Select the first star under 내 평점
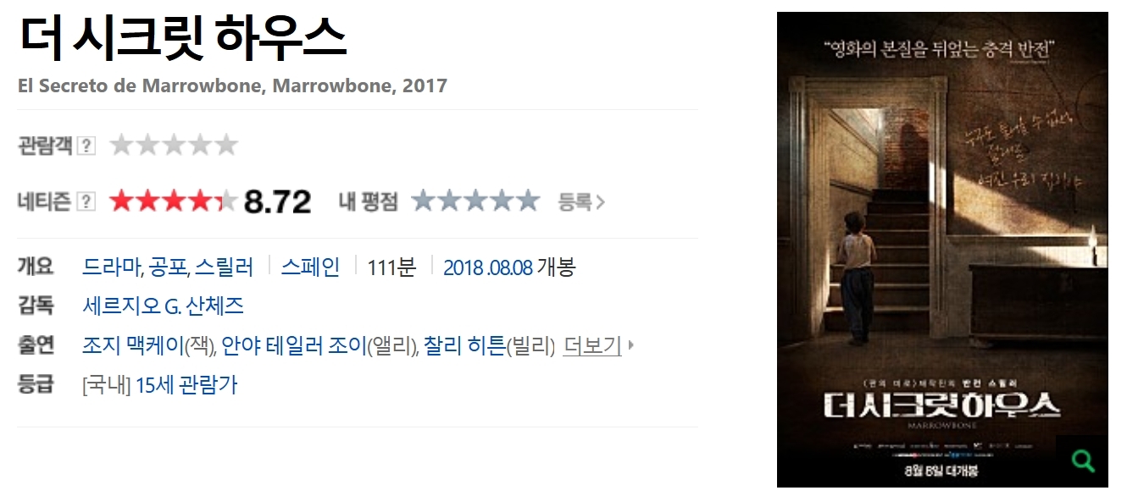The image size is (1127, 496). coord(424,201)
